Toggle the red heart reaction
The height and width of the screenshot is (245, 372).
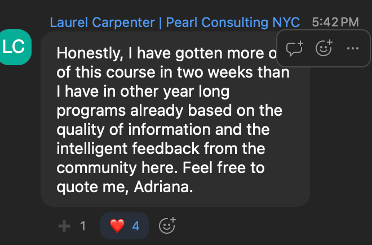click(116, 226)
